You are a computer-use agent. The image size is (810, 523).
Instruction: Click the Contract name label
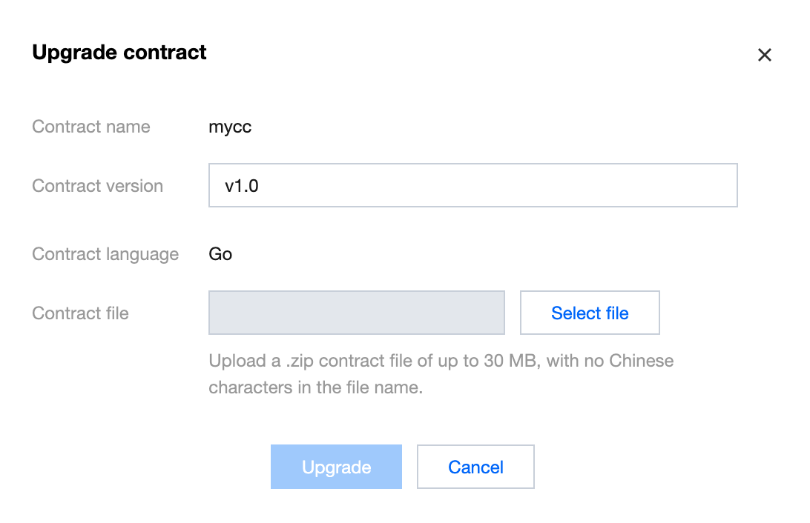tap(91, 127)
